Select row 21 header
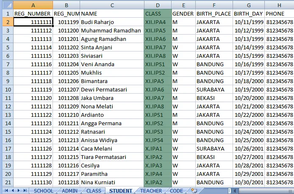Viewport: 294px width, 194px height. pos(8,182)
